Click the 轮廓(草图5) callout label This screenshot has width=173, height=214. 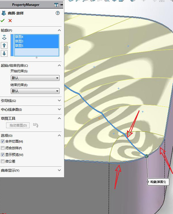pyautogui.click(x=158, y=182)
